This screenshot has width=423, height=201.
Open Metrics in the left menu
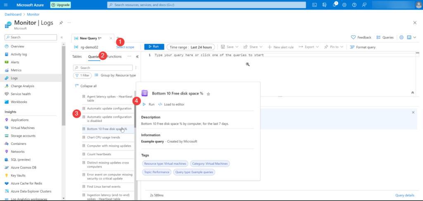pyautogui.click(x=16, y=70)
